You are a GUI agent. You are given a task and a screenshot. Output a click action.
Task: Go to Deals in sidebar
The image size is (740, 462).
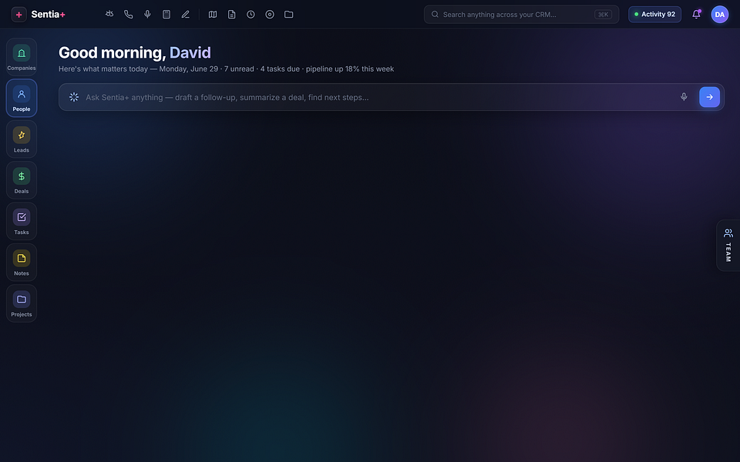[x=22, y=180]
